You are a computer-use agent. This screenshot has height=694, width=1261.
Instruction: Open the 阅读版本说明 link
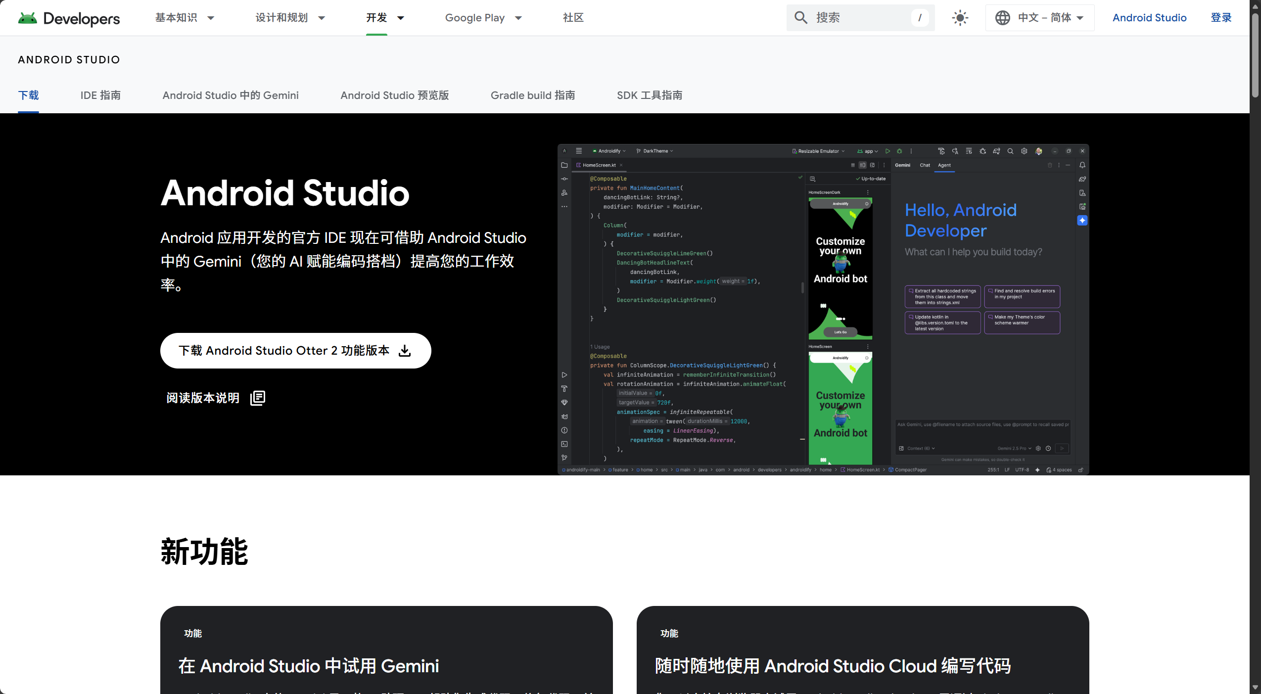tap(203, 398)
